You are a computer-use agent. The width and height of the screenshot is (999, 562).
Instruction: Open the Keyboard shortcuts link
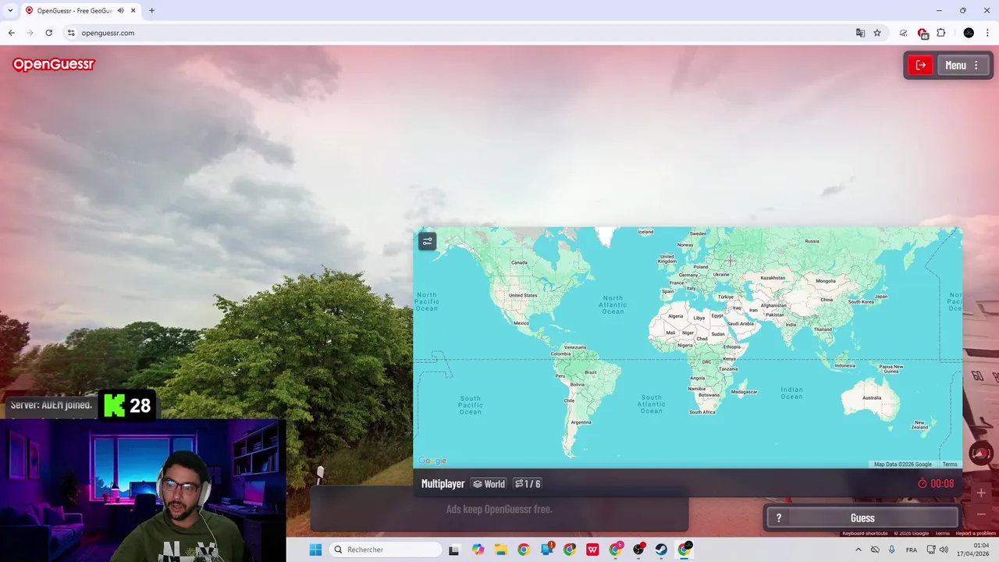[x=865, y=533]
